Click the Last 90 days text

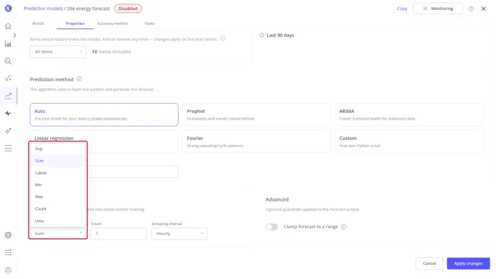point(280,35)
